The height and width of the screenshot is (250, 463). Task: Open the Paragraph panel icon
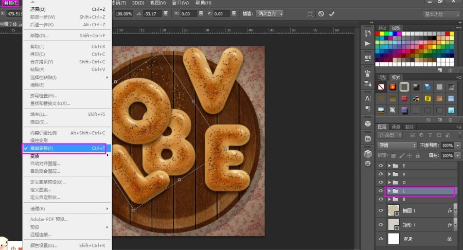coord(368,109)
